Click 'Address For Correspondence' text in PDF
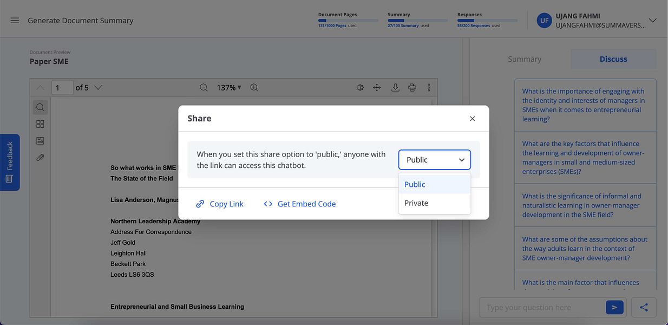The height and width of the screenshot is (325, 668). point(151,232)
